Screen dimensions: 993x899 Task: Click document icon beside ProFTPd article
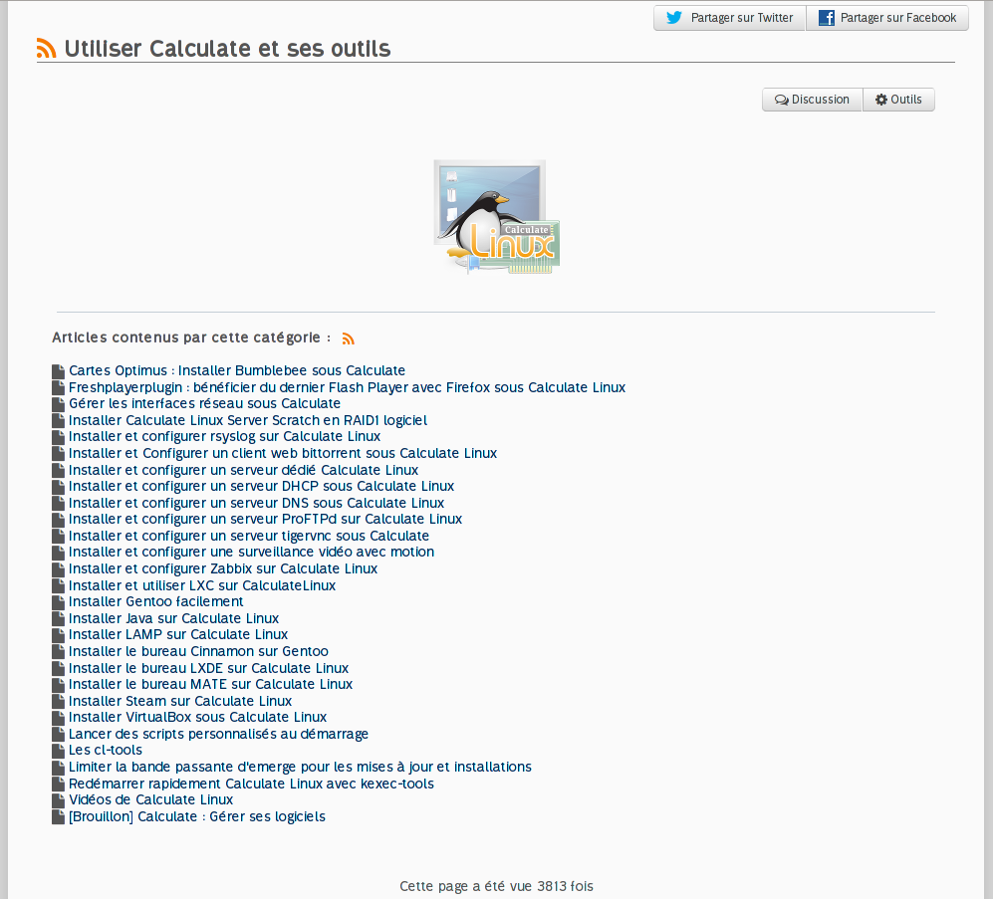point(58,520)
